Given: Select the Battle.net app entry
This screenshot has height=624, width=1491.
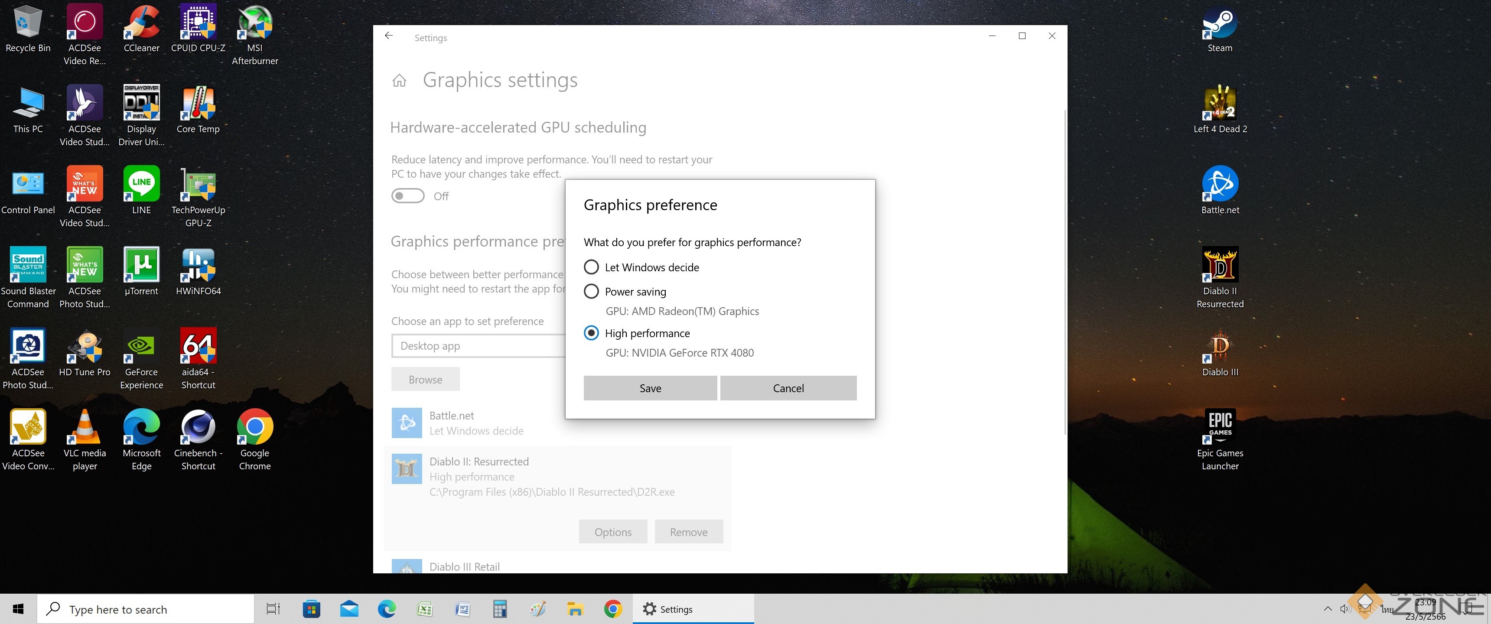Looking at the screenshot, I should (x=557, y=423).
